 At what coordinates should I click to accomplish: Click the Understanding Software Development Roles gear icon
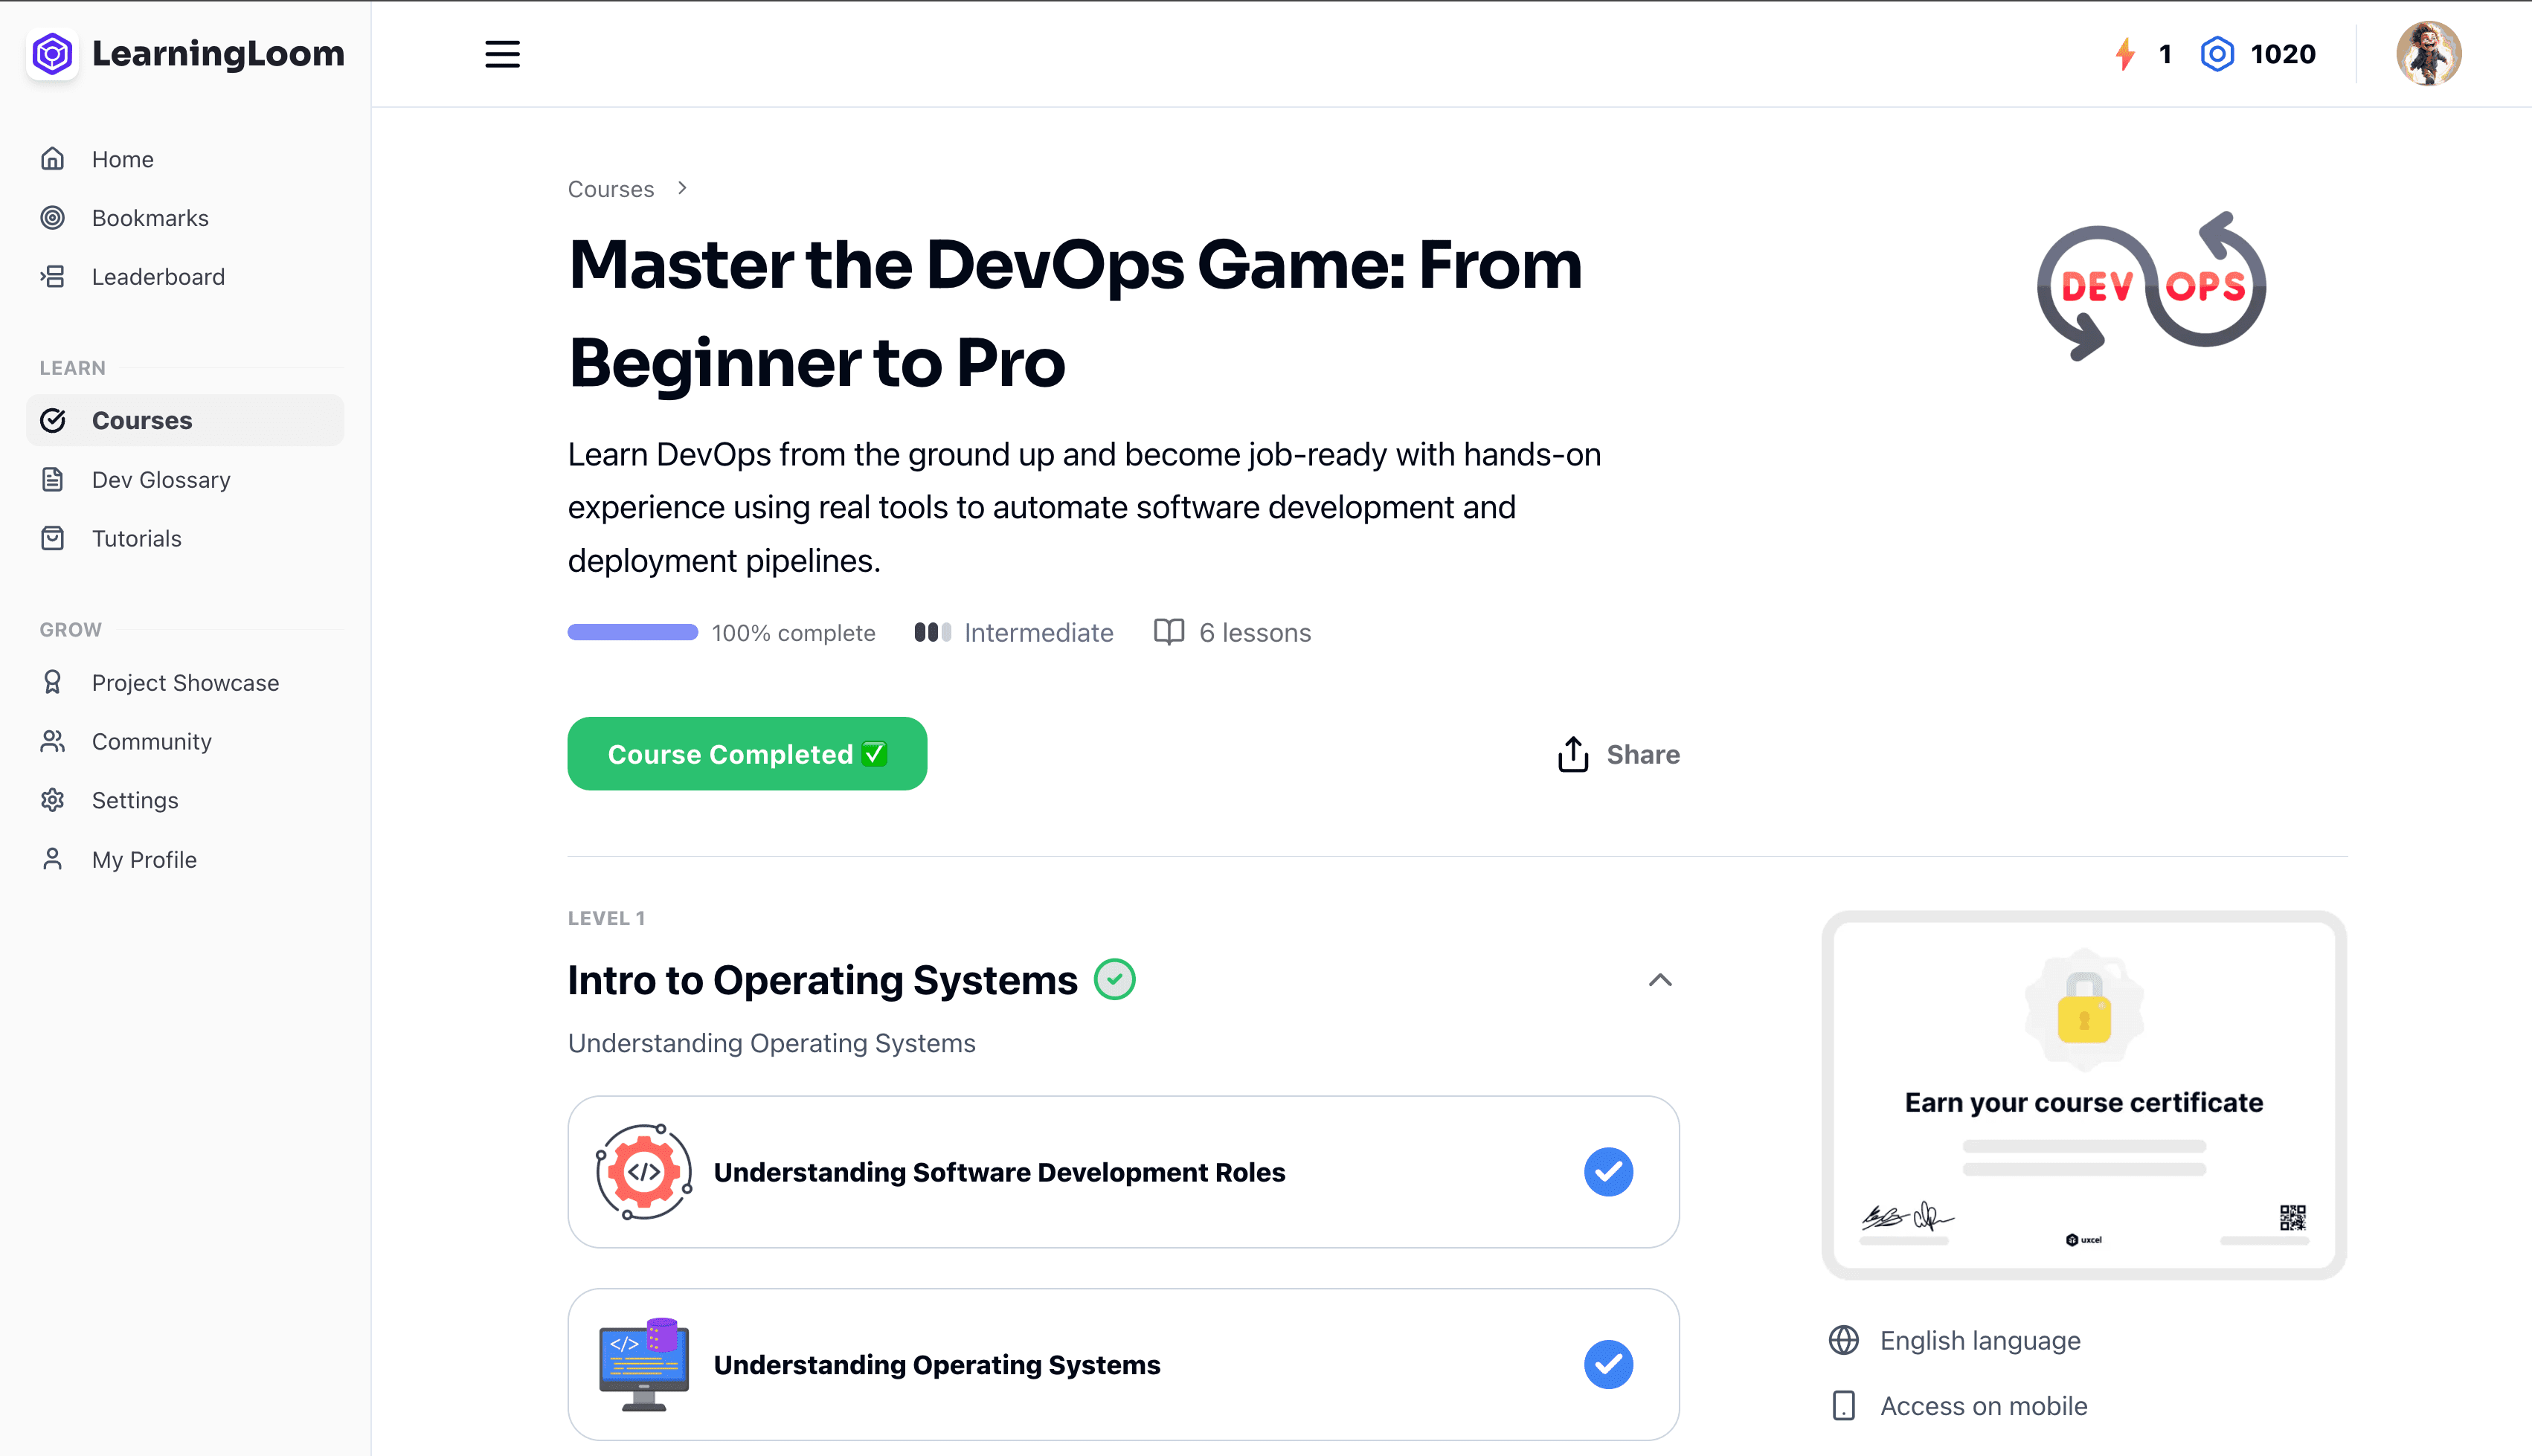click(x=644, y=1172)
